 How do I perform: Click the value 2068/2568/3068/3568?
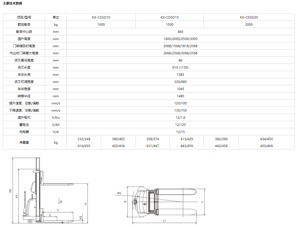180,53
